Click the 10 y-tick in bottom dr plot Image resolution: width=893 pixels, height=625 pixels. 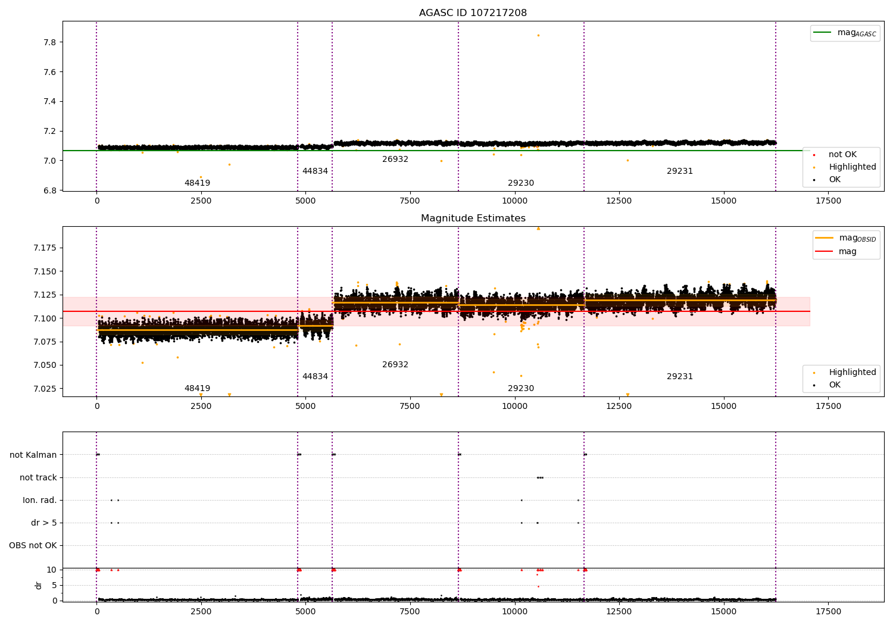tap(52, 570)
